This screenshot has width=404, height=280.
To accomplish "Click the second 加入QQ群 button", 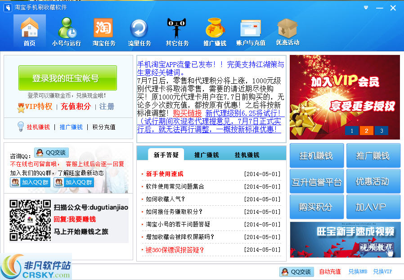I will (74, 182).
